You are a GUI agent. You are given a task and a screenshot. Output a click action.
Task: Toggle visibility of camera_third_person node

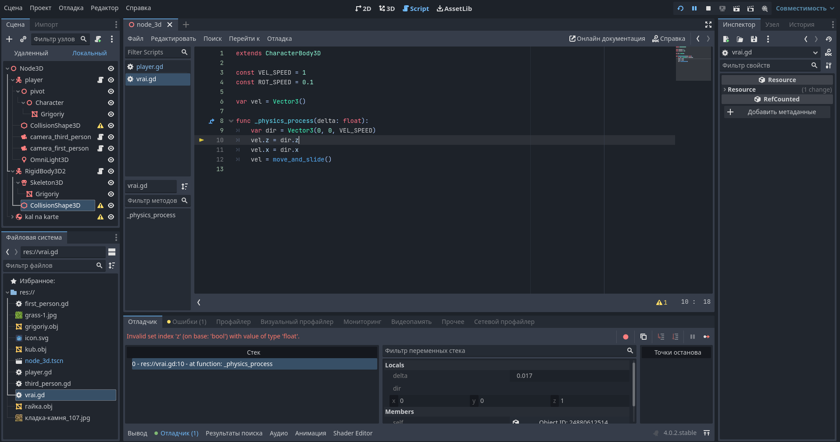pyautogui.click(x=111, y=137)
